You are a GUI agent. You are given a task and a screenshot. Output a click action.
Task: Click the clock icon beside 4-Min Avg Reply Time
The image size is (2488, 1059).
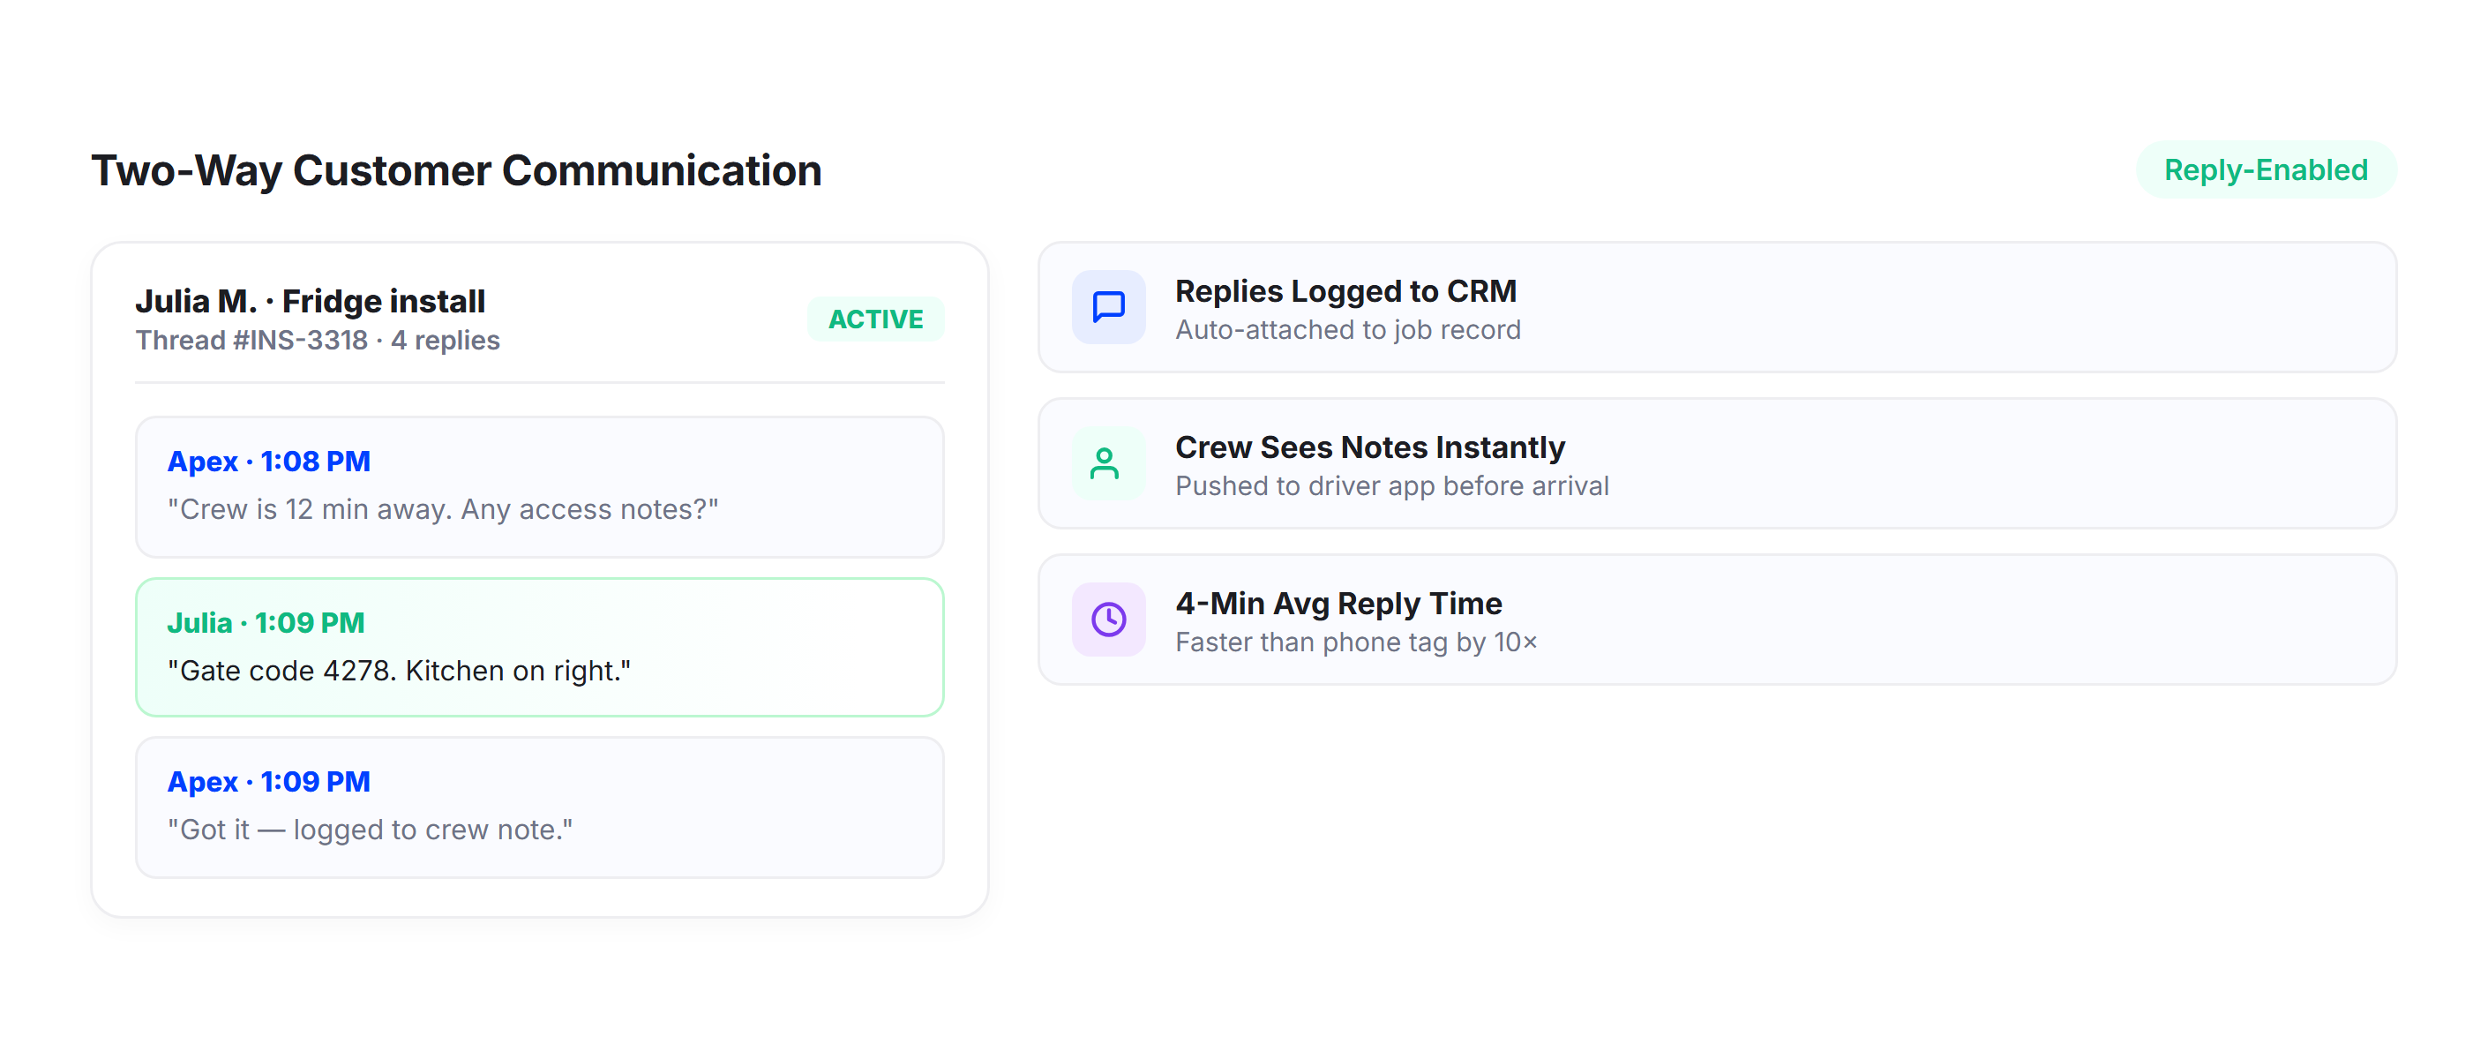1109,620
